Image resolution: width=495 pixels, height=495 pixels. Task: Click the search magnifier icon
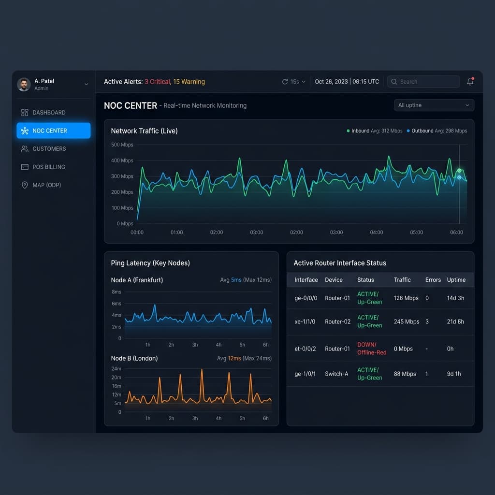pyautogui.click(x=394, y=82)
